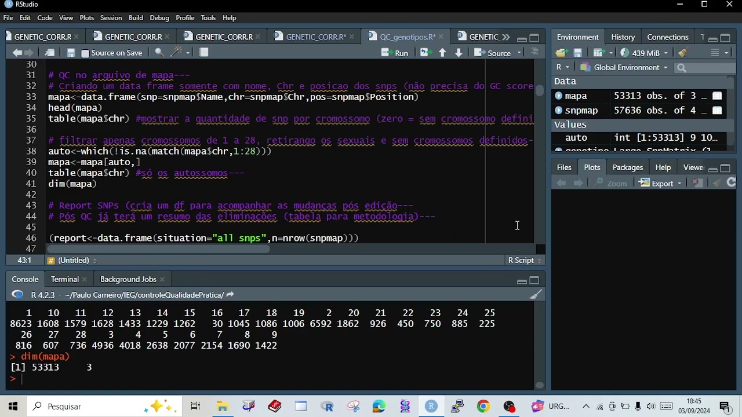This screenshot has width=742, height=417.
Task: Clear the environment objects with the broom icon
Action: coord(683,53)
